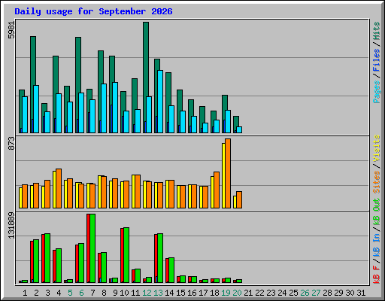This screenshot has height=301, width=385.
Task: Click the orange sites bar for day 20
Action: point(239,199)
